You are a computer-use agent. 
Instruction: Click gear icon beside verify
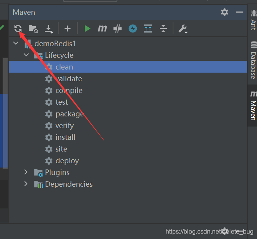49,126
